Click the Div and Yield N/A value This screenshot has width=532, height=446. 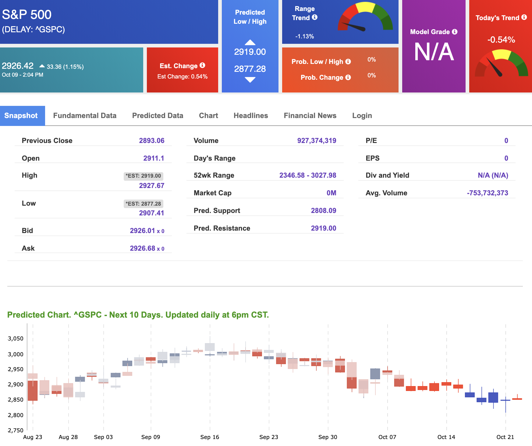pos(493,175)
